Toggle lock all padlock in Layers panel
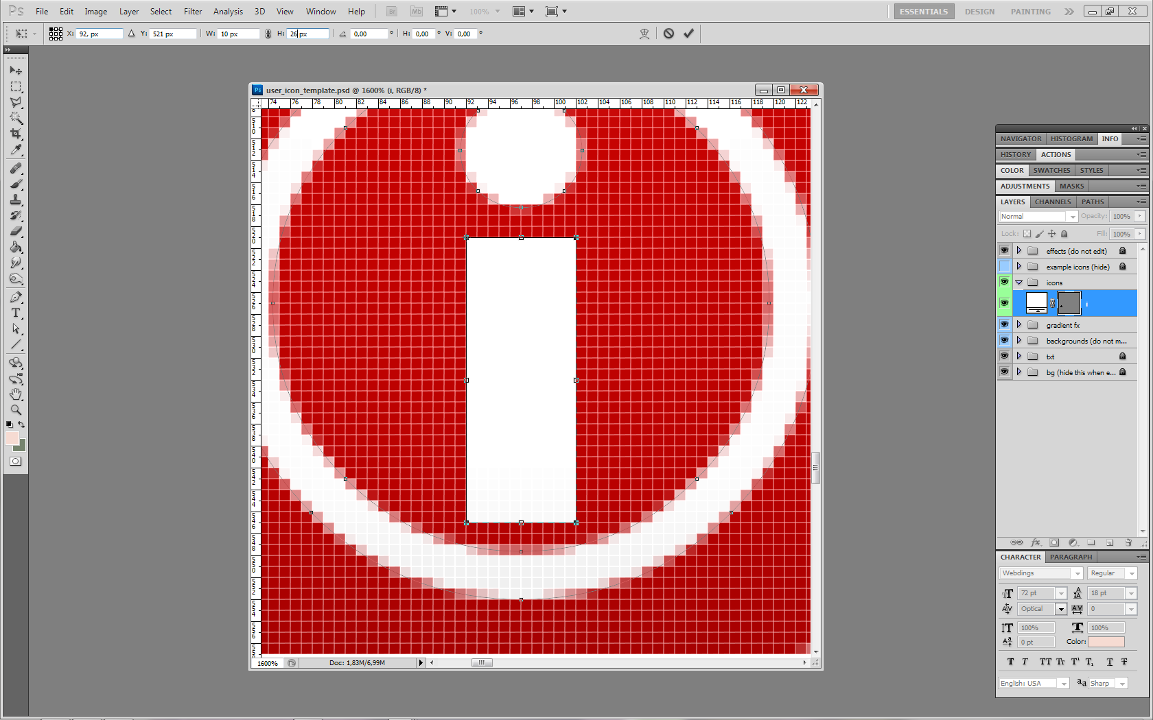Image resolution: width=1153 pixels, height=720 pixels. click(x=1064, y=234)
